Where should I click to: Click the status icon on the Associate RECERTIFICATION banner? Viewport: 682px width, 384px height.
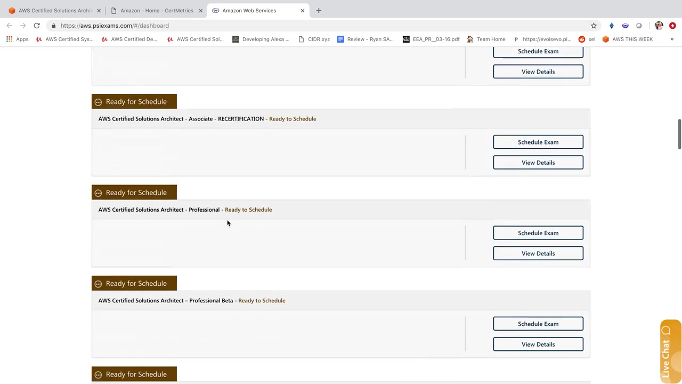pyautogui.click(x=98, y=102)
